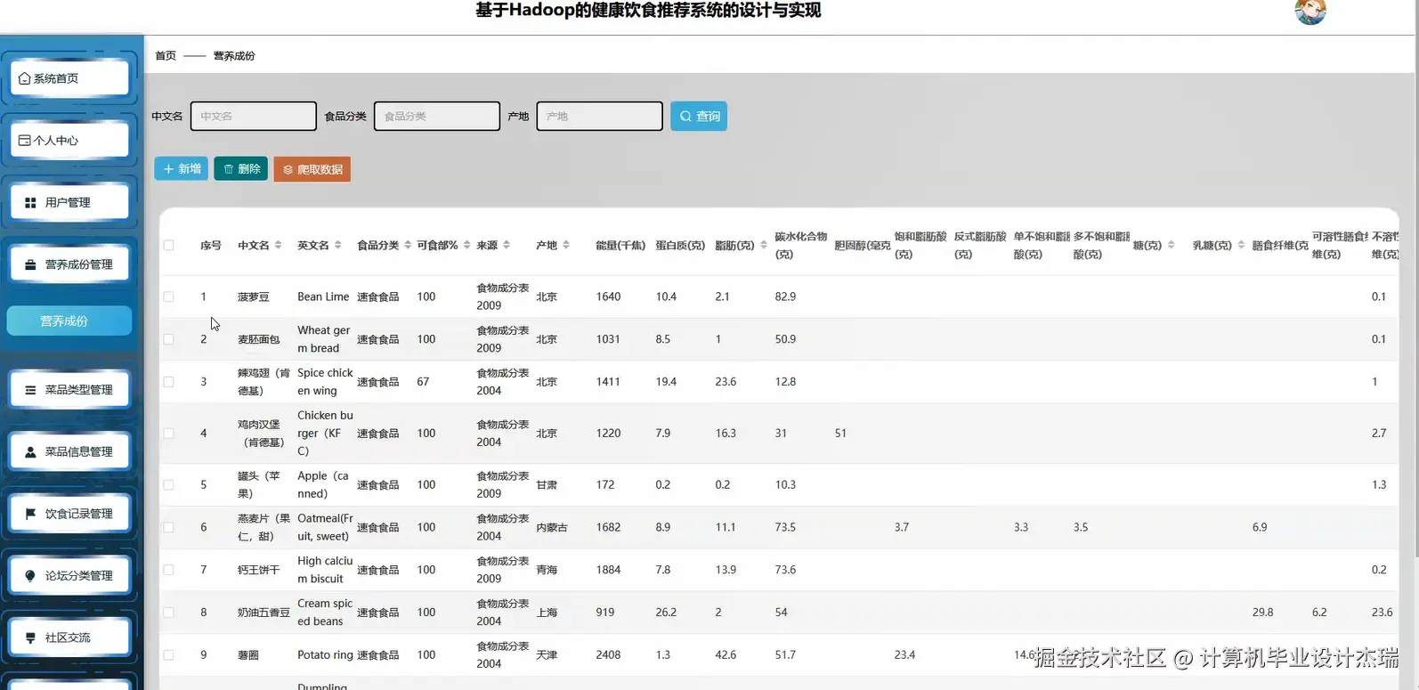Viewport: 1419px width, 690px height.
Task: Click the magnifier icon in the 查询 button
Action: (x=685, y=116)
